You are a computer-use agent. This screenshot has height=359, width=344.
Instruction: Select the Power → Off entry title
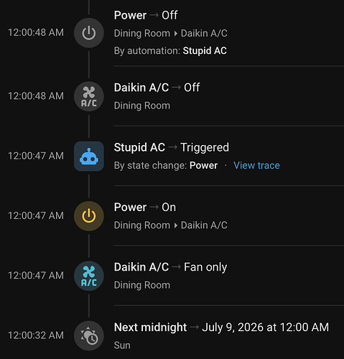tap(146, 15)
